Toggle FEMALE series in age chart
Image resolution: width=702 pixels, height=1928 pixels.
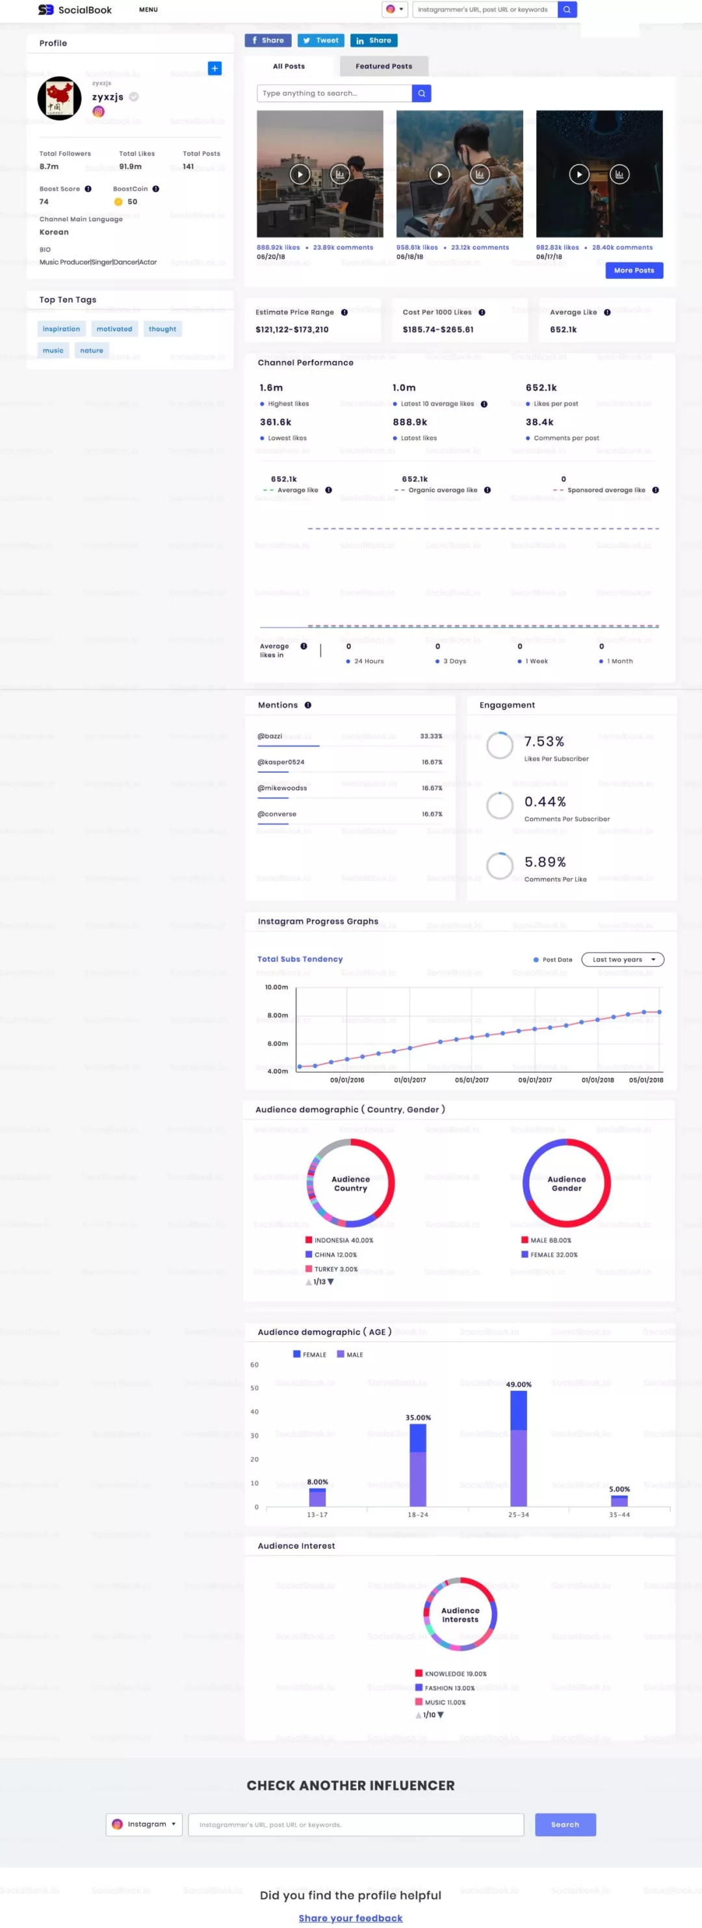pos(309,1355)
